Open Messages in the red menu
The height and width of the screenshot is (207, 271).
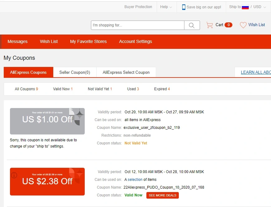point(17,41)
